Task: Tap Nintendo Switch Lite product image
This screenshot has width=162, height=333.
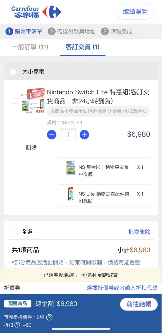Action: pos(33,101)
